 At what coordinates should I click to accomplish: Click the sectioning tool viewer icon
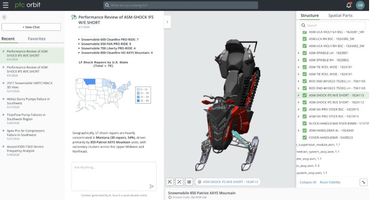point(189,182)
